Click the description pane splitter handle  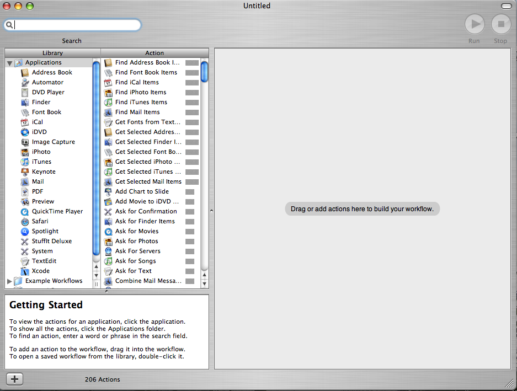(x=106, y=291)
